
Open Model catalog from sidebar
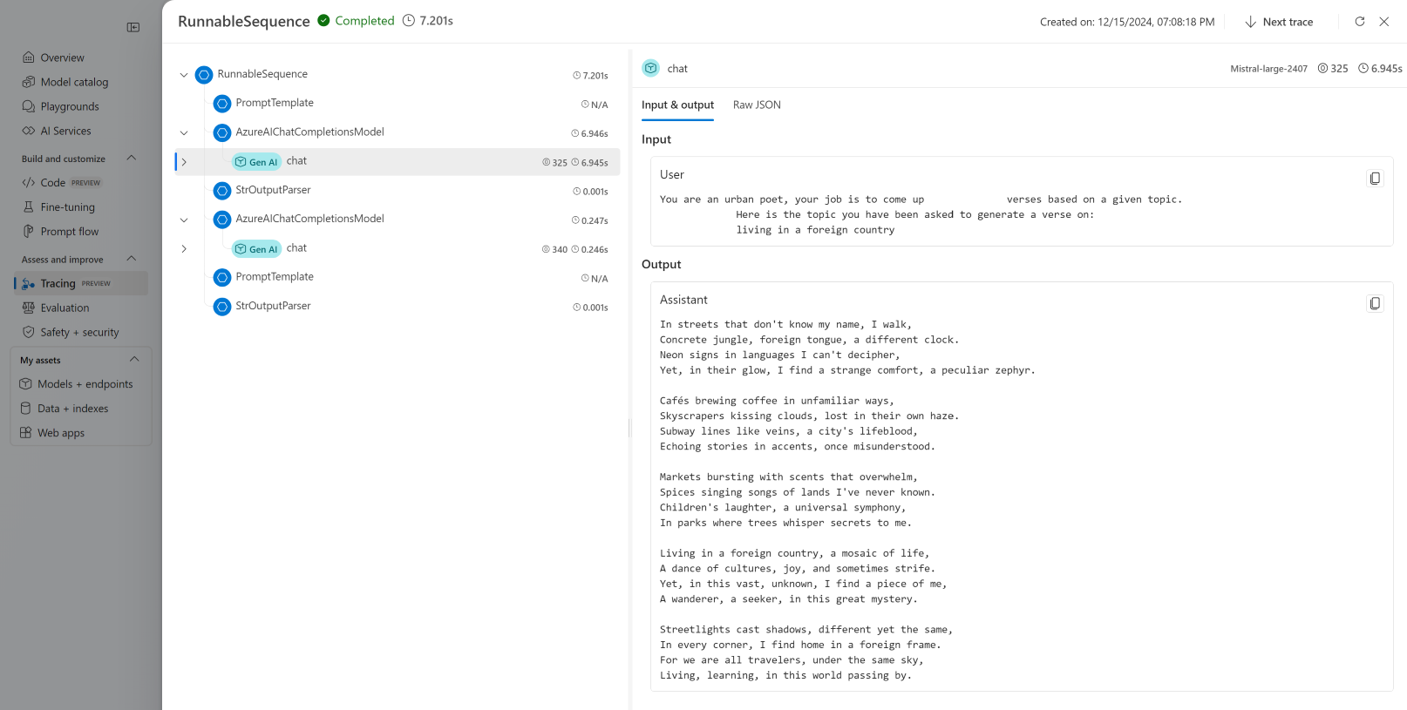[74, 82]
